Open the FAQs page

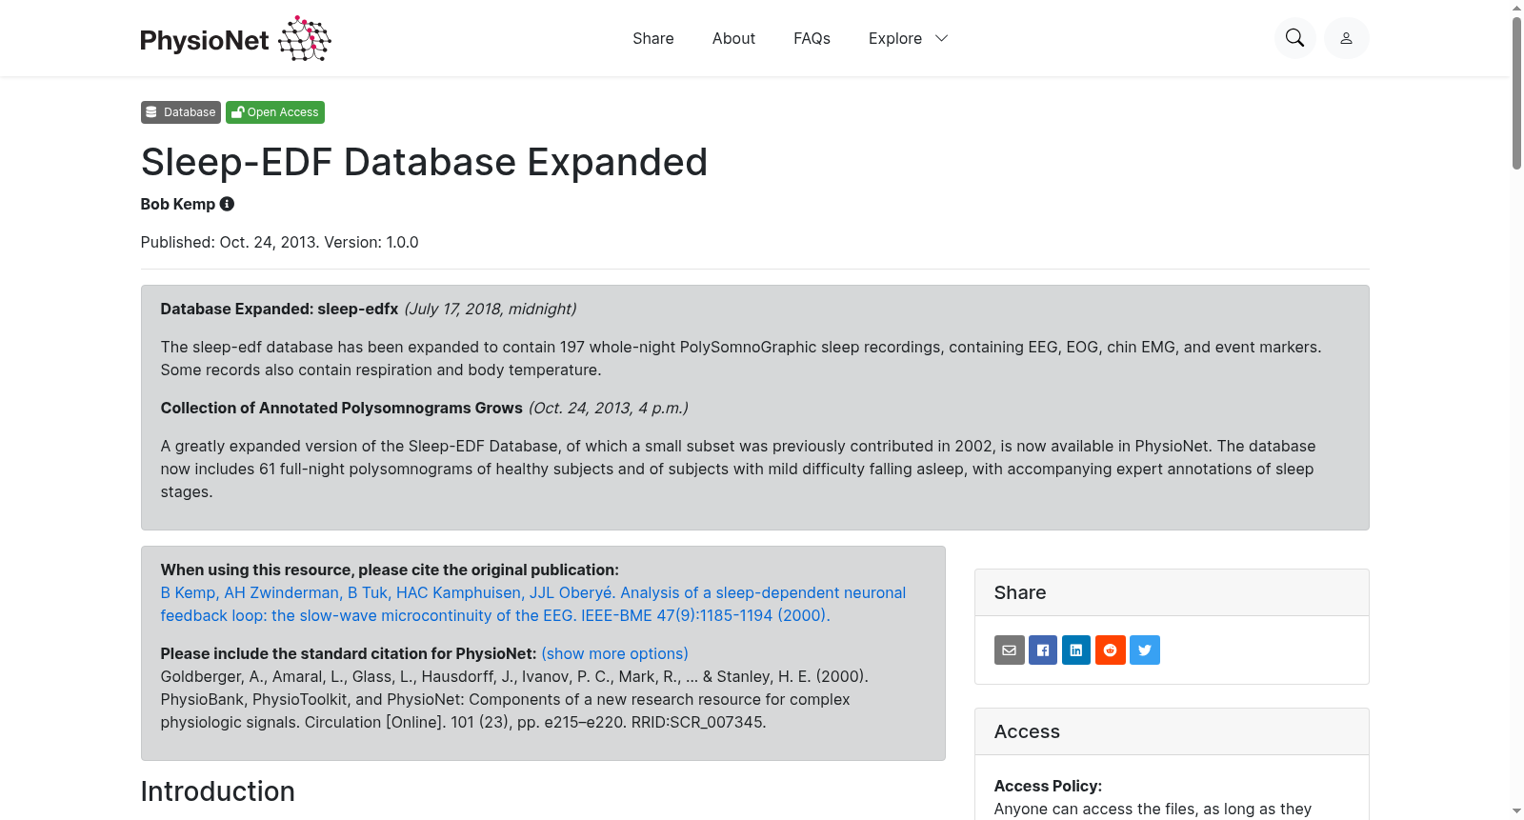point(812,38)
